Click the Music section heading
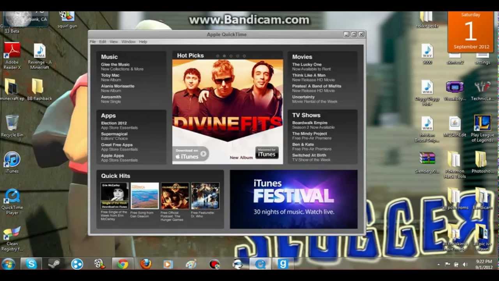The height and width of the screenshot is (281, 499). [x=109, y=57]
